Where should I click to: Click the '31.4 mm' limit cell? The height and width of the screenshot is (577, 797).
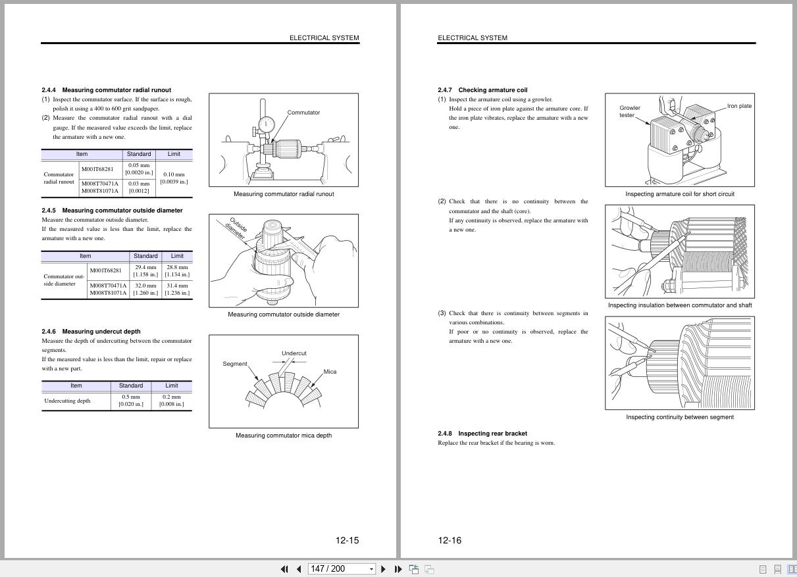tap(177, 289)
